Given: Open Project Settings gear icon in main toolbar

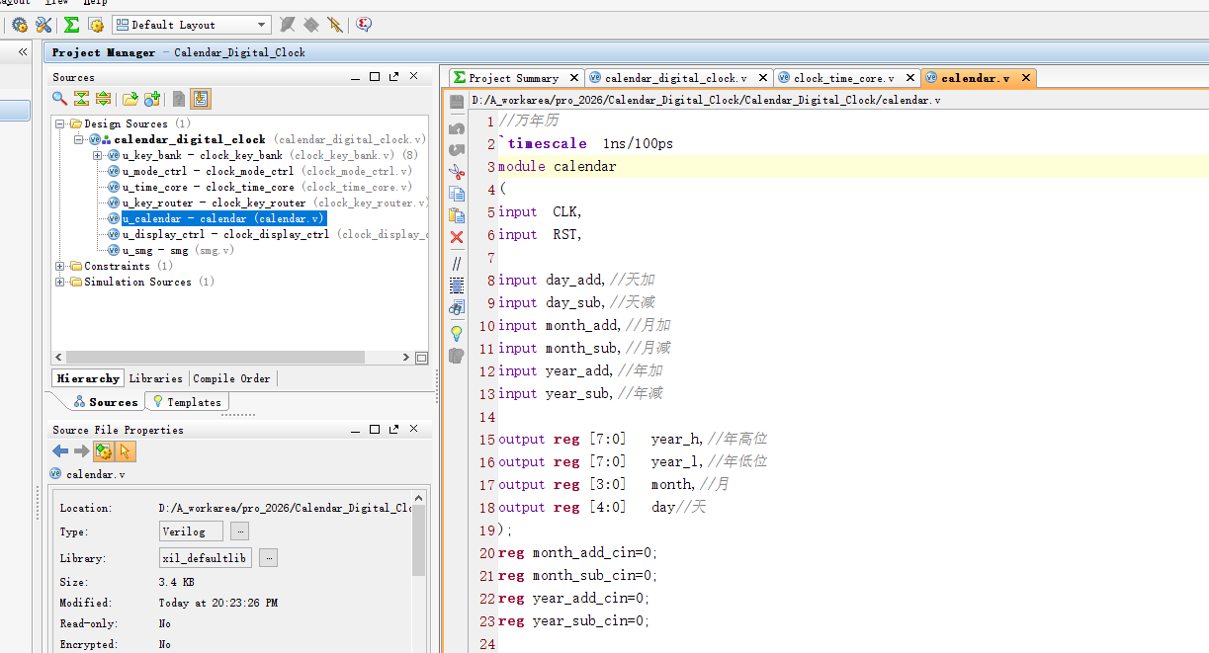Looking at the screenshot, I should (x=19, y=25).
